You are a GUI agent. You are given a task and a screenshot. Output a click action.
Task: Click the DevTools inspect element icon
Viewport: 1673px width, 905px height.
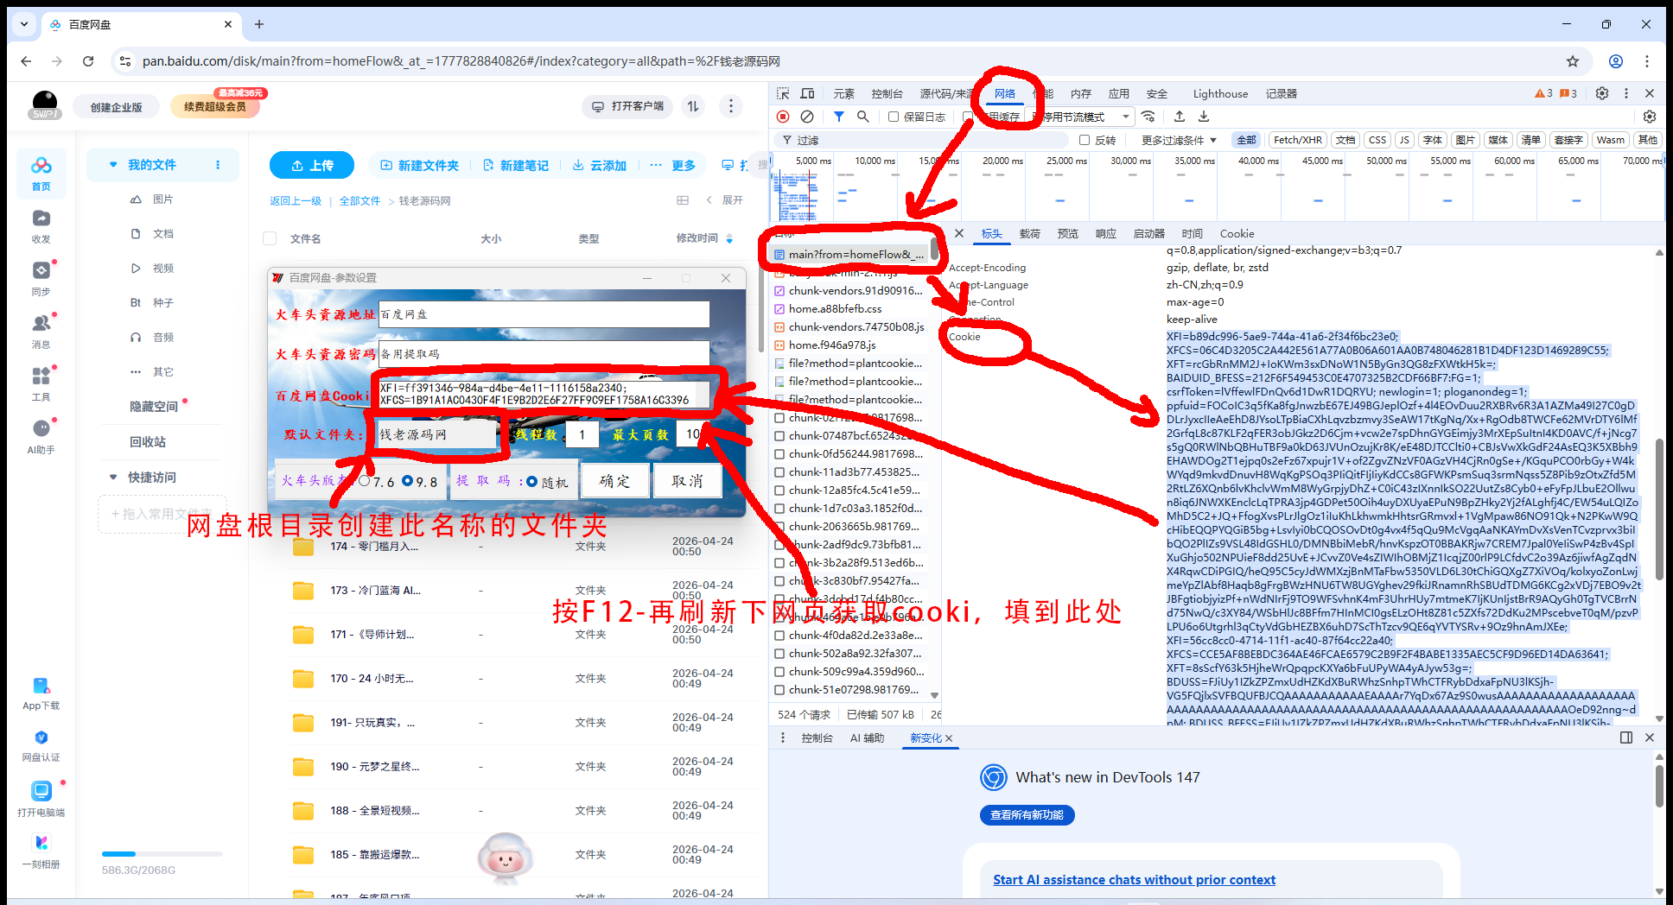[x=783, y=93]
